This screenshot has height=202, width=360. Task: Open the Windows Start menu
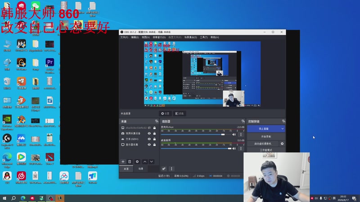pos(4,198)
